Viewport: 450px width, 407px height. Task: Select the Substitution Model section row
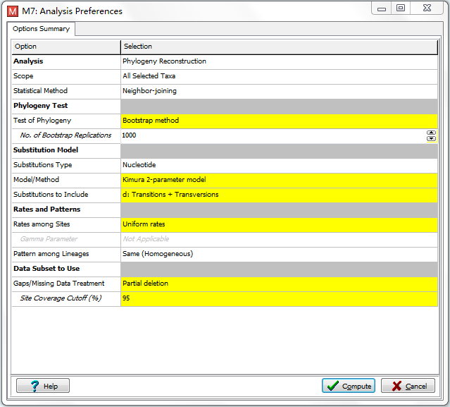coord(225,150)
